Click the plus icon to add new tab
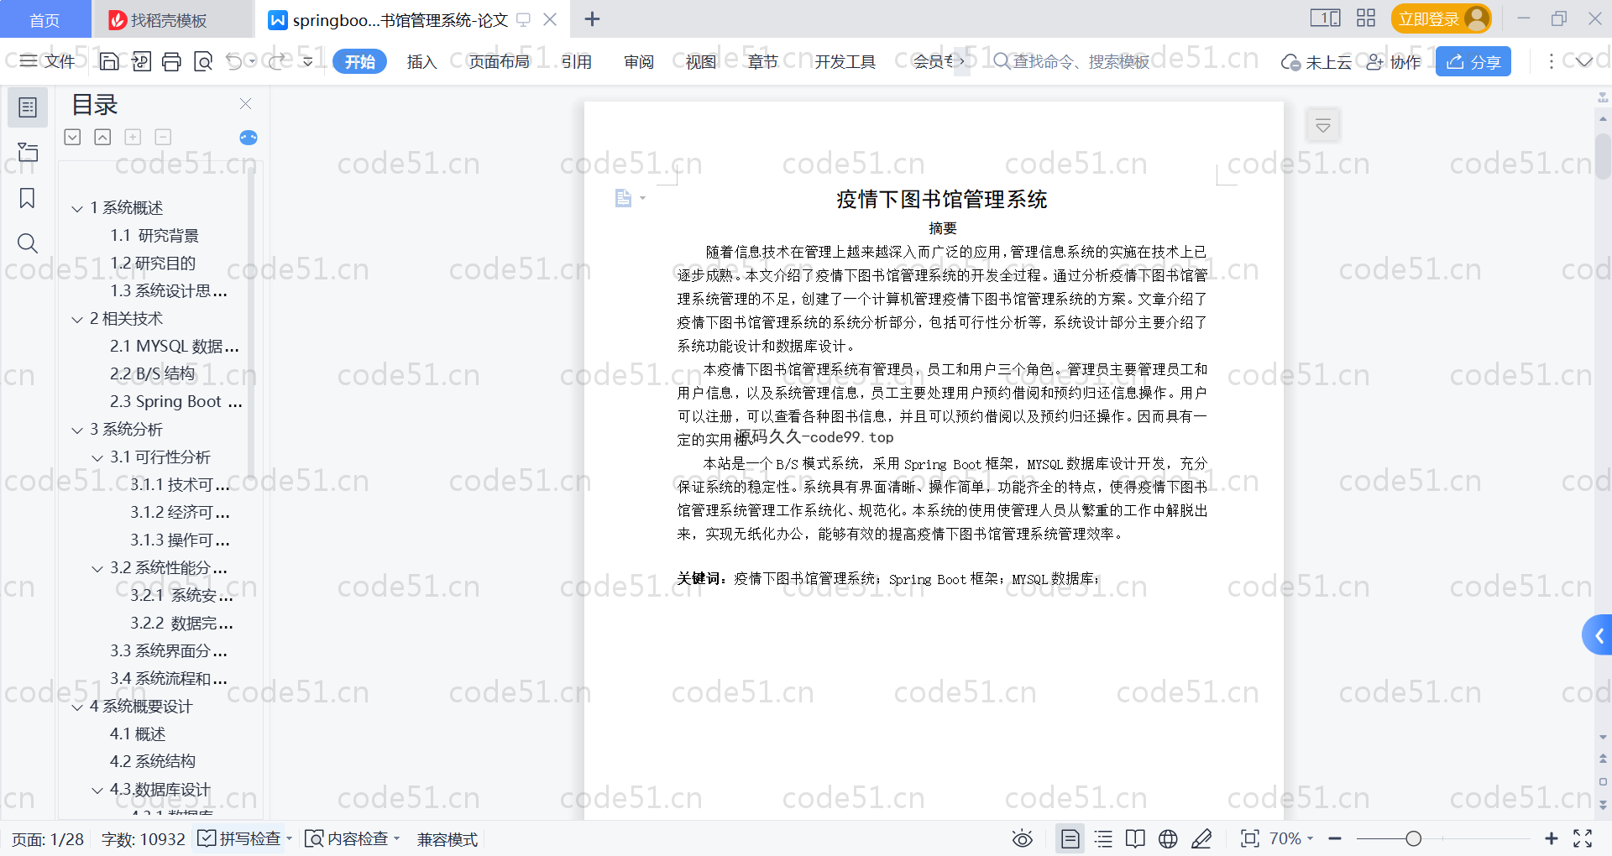The image size is (1612, 856). tap(592, 19)
